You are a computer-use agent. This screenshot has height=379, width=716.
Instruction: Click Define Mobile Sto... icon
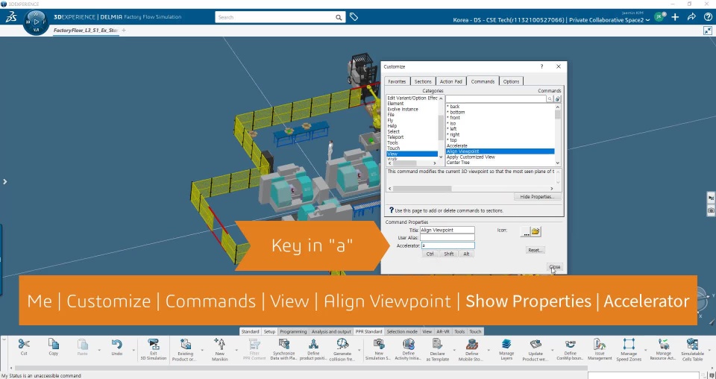pos(471,344)
